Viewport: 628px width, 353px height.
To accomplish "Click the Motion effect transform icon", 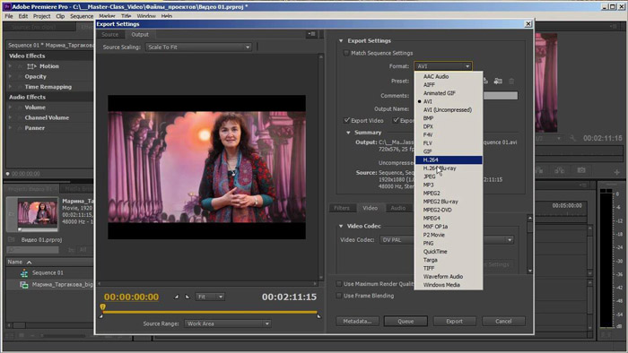I will coord(31,66).
